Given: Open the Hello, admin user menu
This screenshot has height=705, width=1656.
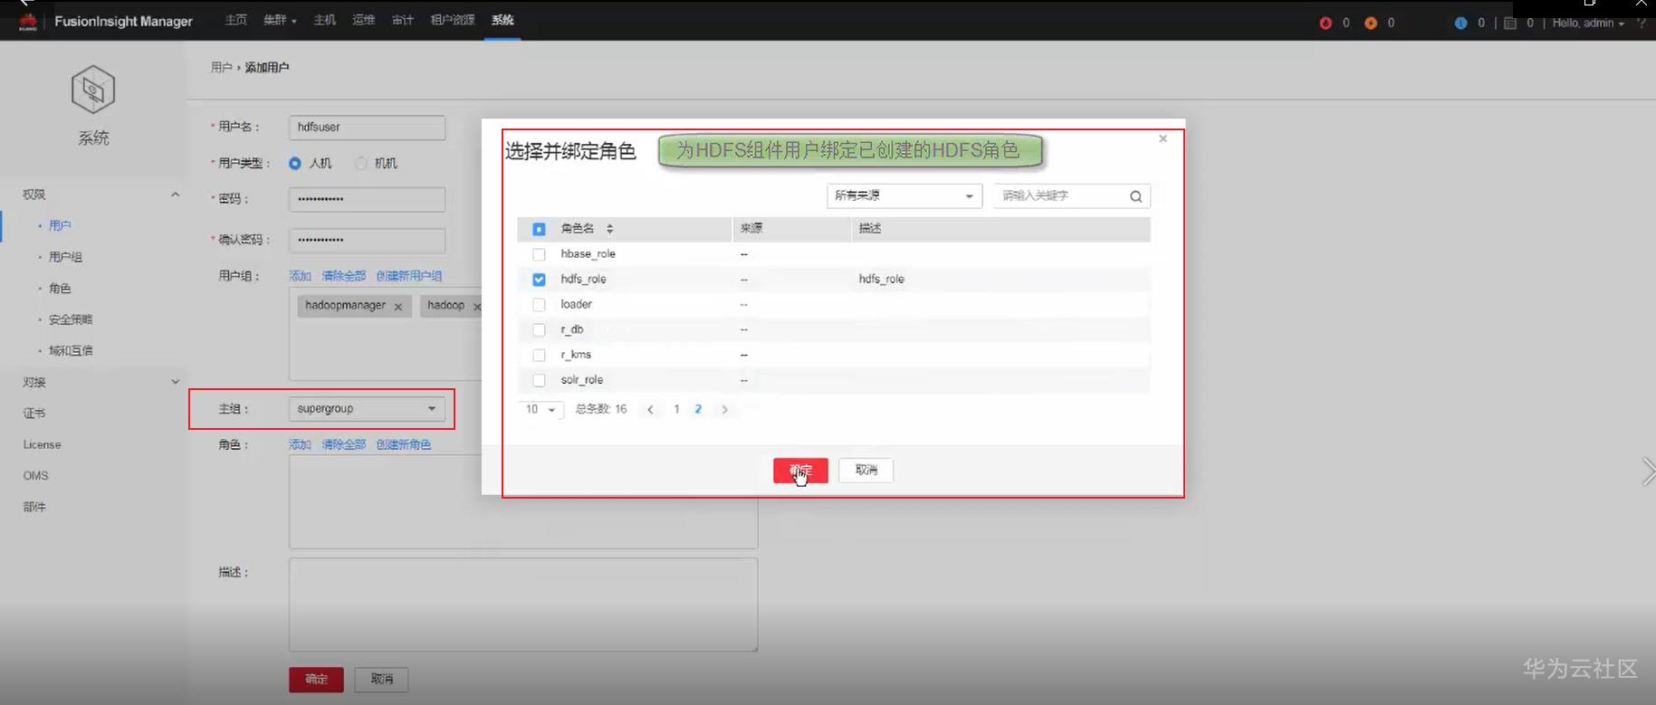Looking at the screenshot, I should 1588,23.
